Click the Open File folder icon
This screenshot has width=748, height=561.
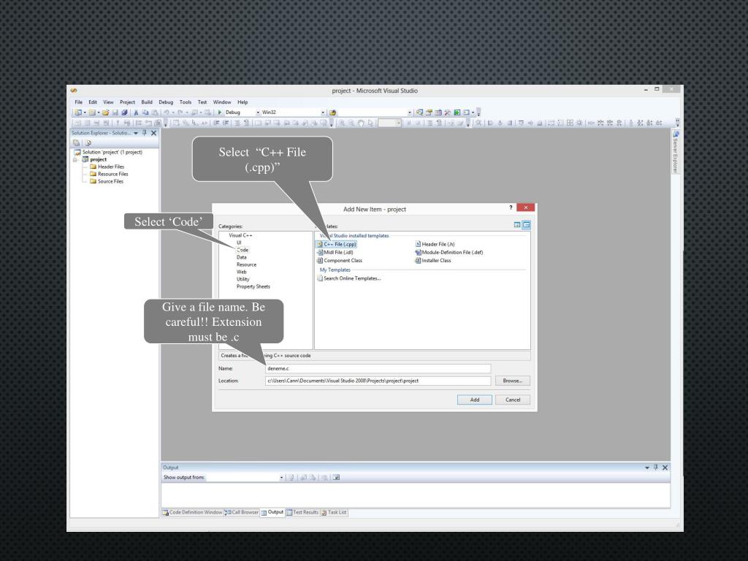(x=105, y=112)
